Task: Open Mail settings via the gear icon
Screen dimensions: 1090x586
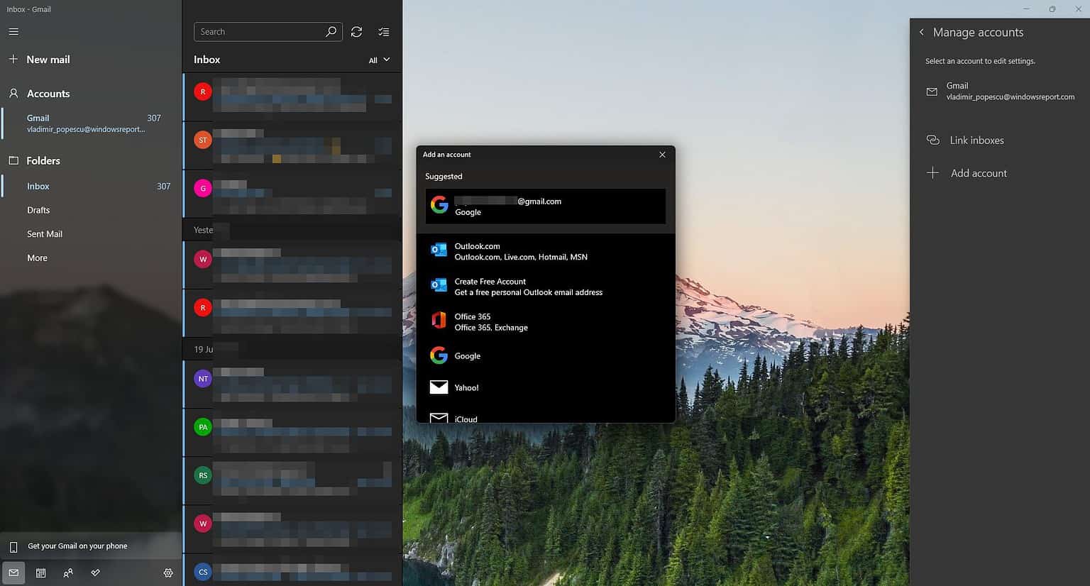Action: click(168, 573)
